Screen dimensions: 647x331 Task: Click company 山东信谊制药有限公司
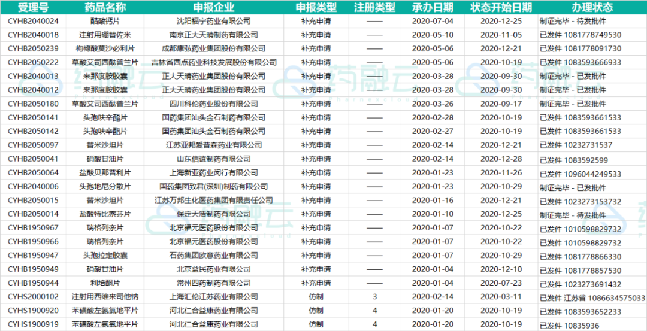point(214,159)
